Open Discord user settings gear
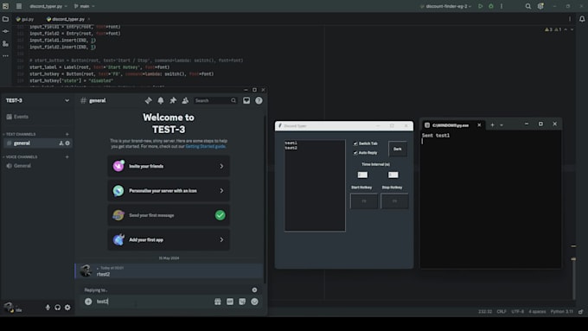The width and height of the screenshot is (588, 331). (67, 308)
